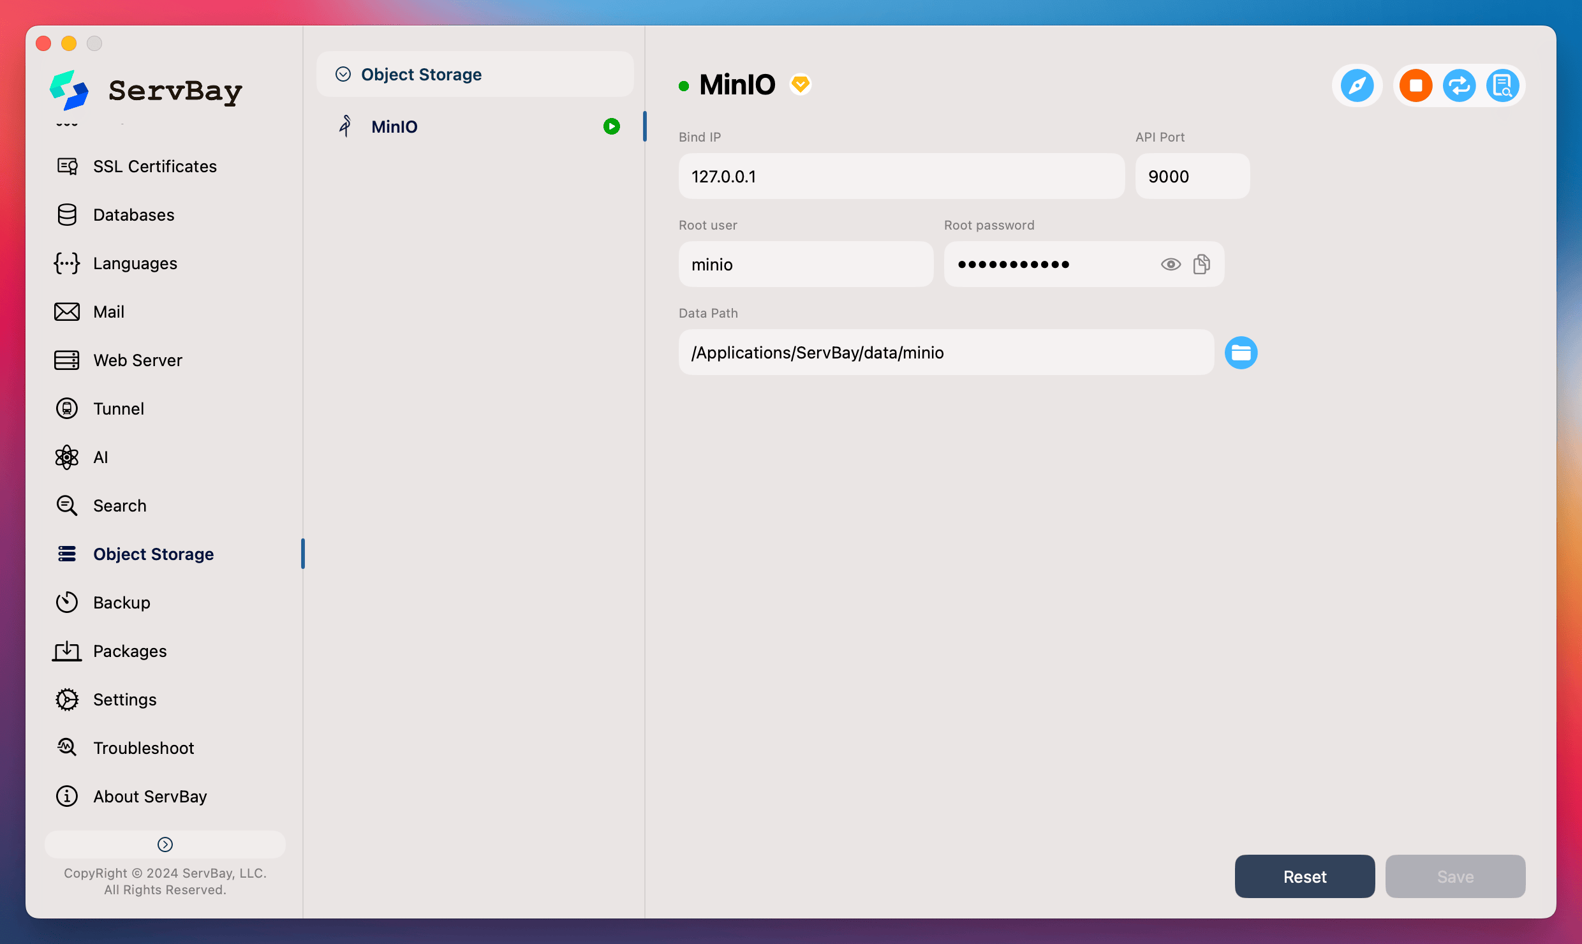Minimize the ServBay window
The image size is (1582, 944).
(69, 43)
